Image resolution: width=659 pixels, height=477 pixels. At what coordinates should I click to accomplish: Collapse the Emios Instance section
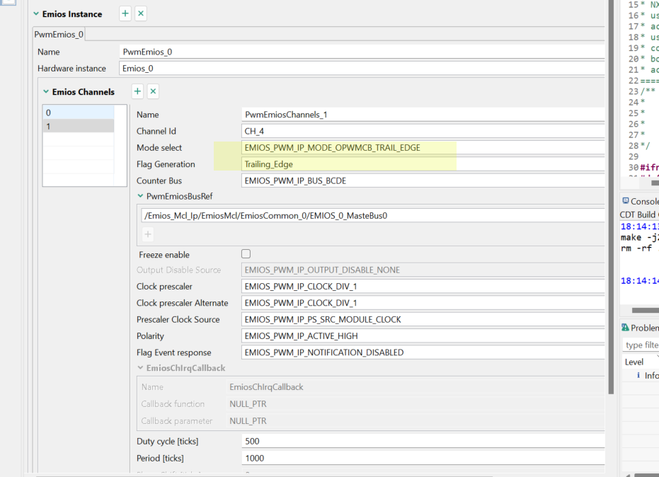[x=36, y=14]
